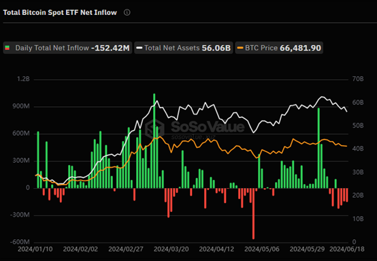The height and width of the screenshot is (261, 377).
Task: Click the 600M left axis label
Action: [x=21, y=134]
